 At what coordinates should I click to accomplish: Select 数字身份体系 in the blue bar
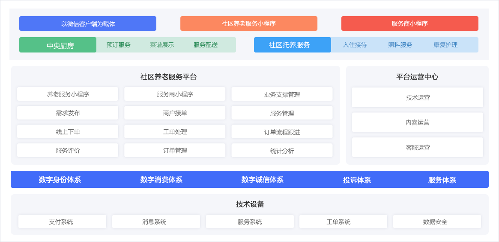coord(60,180)
